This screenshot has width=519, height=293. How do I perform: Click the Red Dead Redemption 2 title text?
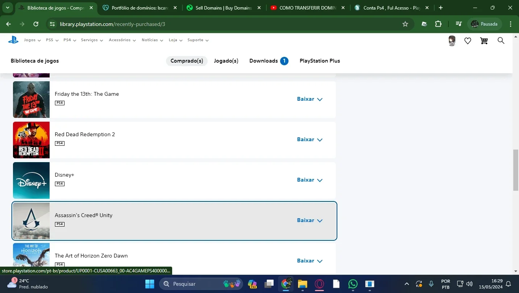point(85,135)
